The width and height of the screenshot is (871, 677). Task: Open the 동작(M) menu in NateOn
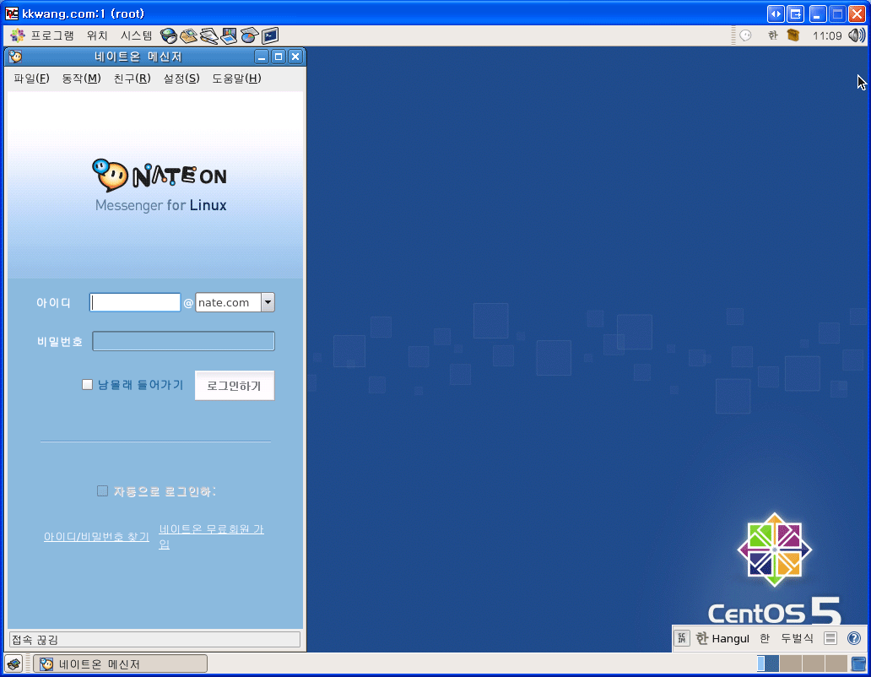click(x=81, y=79)
